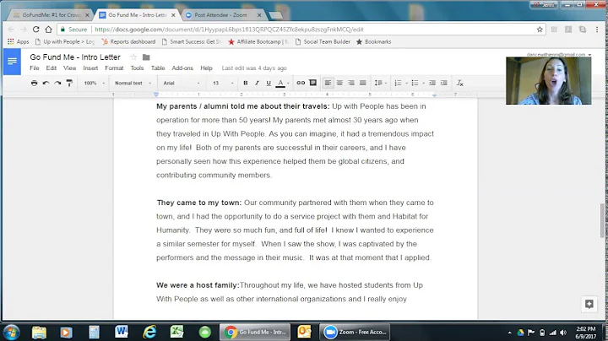Open the Bookmarks folder in bookmarks bar
Image resolution: width=608 pixels, height=341 pixels.
click(x=374, y=42)
